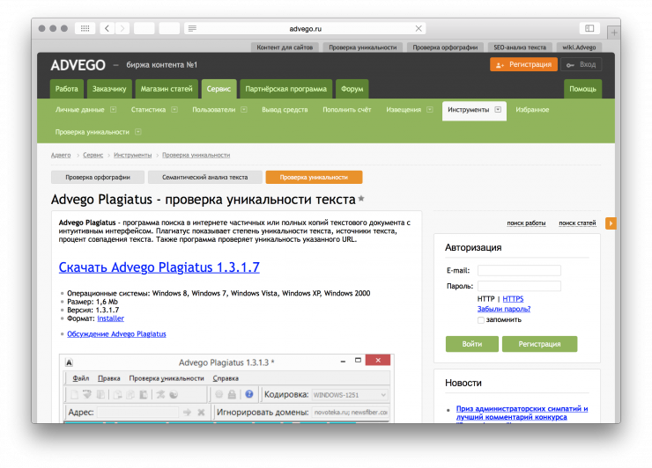Switch to the Магазин статей tab
The width and height of the screenshot is (652, 468).
(167, 89)
